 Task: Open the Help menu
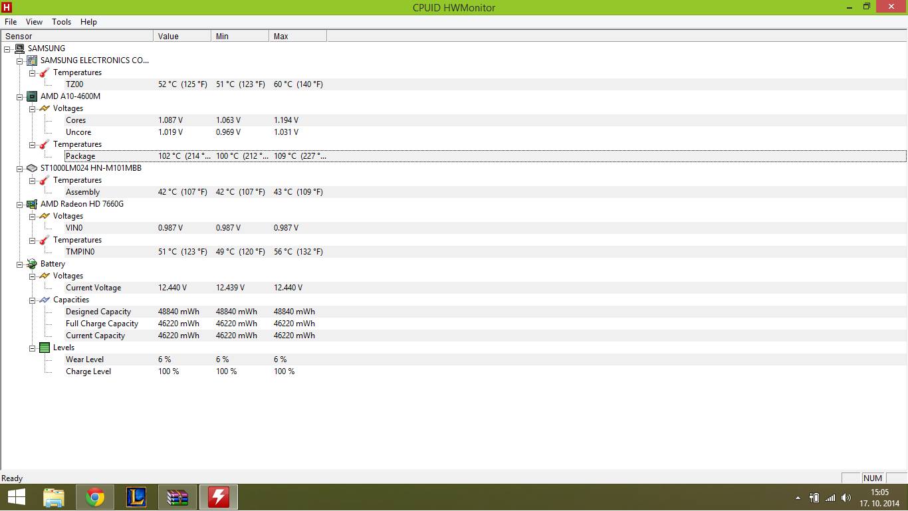pos(88,22)
